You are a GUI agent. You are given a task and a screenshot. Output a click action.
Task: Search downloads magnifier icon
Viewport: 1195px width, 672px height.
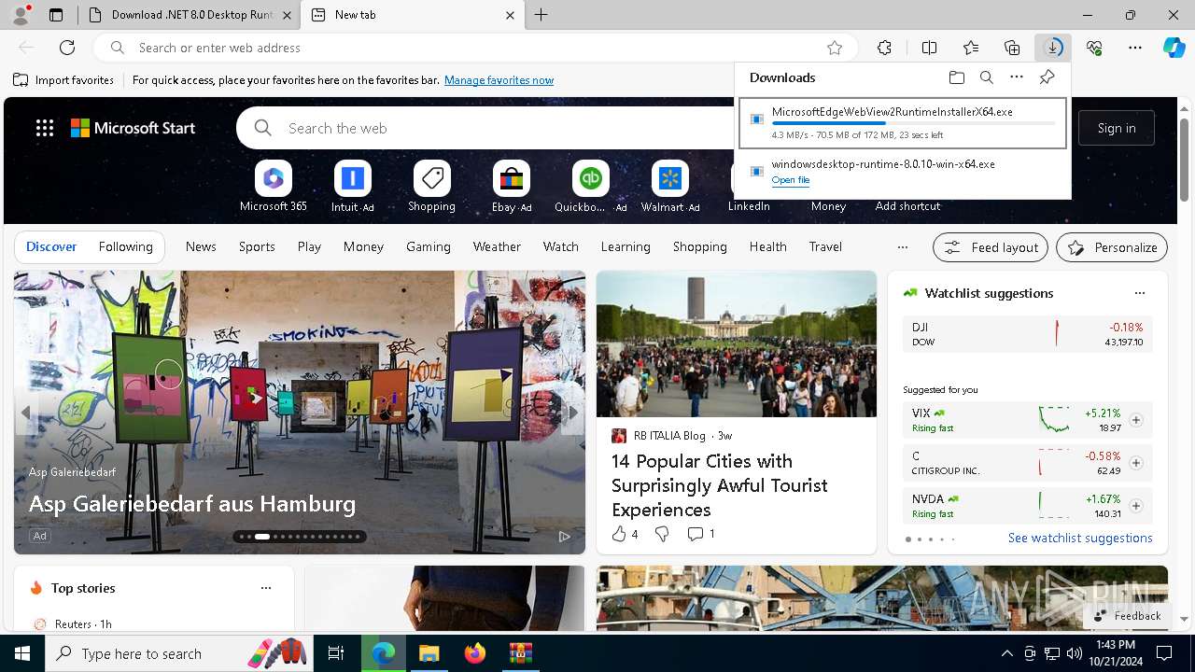click(986, 77)
